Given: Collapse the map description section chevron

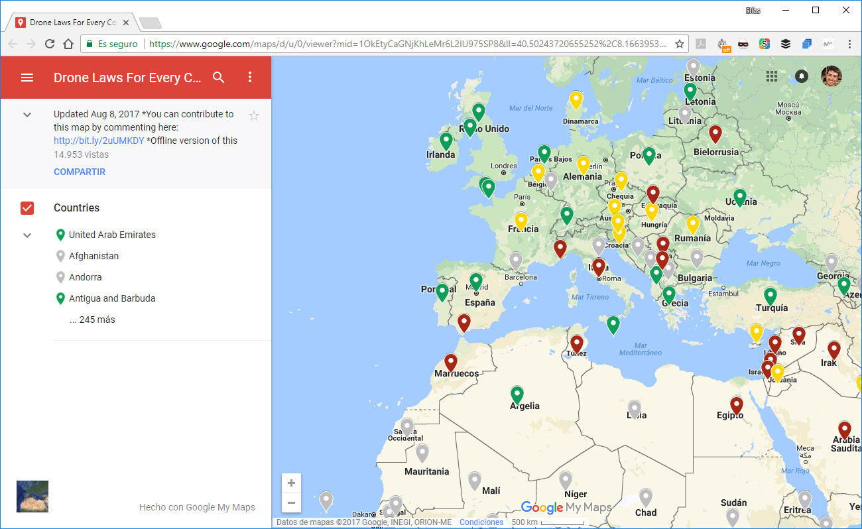Looking at the screenshot, I should point(27,114).
